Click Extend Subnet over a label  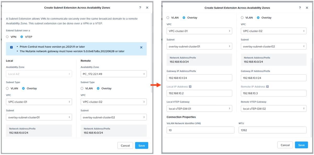18,30
